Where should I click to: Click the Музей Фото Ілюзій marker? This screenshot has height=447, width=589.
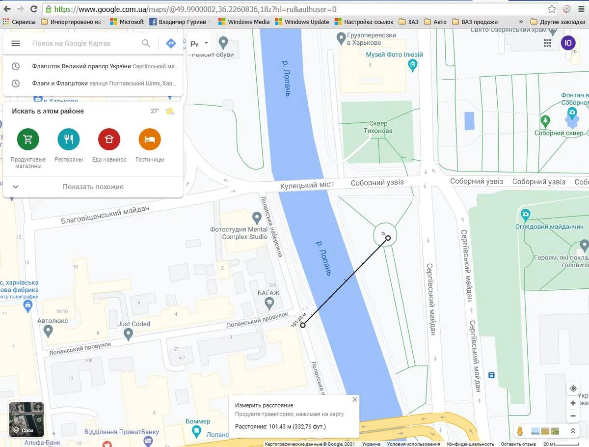(413, 64)
